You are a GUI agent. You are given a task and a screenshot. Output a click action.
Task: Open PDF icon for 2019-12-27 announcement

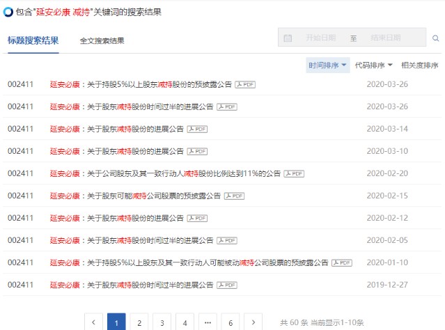click(227, 285)
